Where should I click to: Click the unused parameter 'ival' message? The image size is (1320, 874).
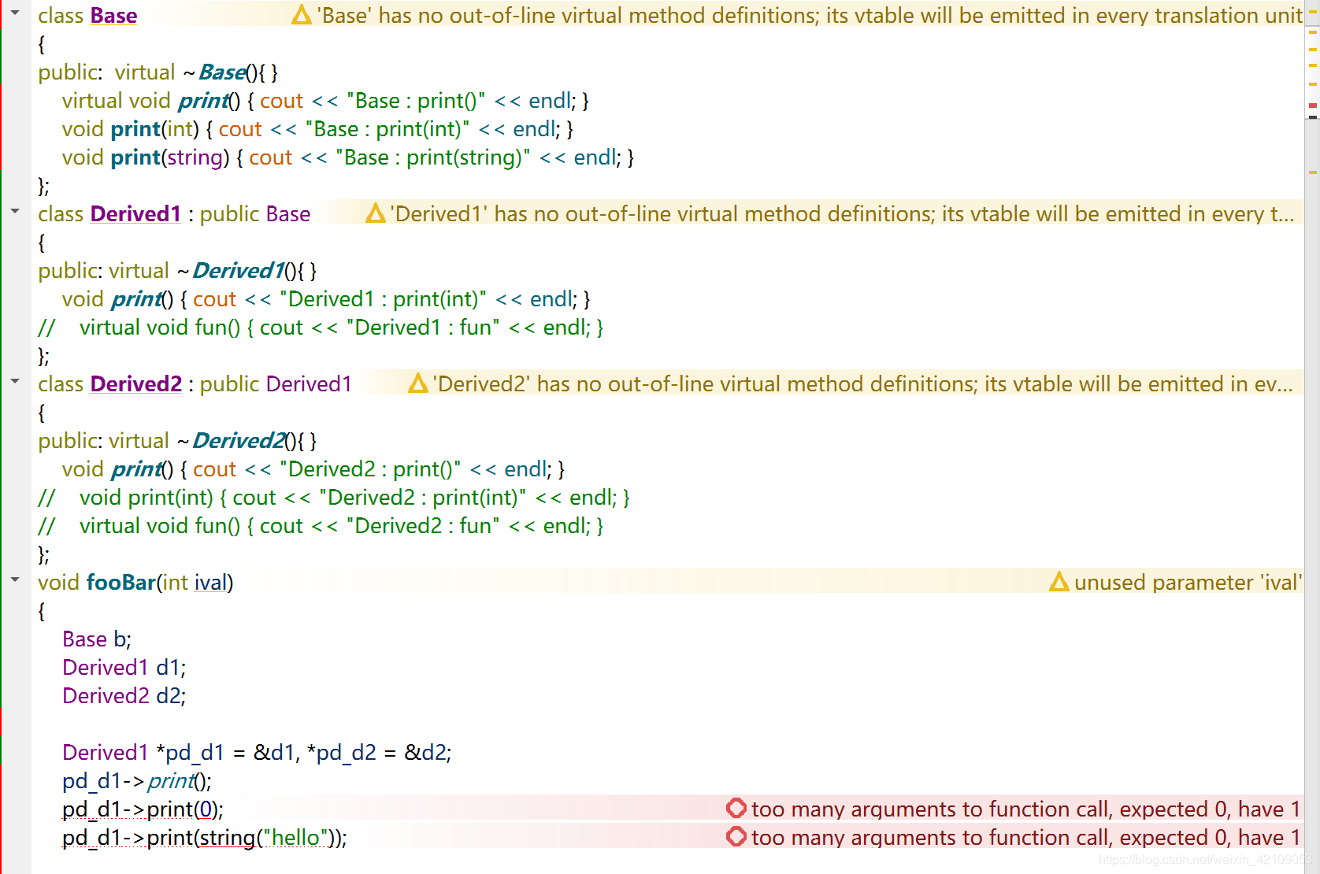[x=1188, y=583]
